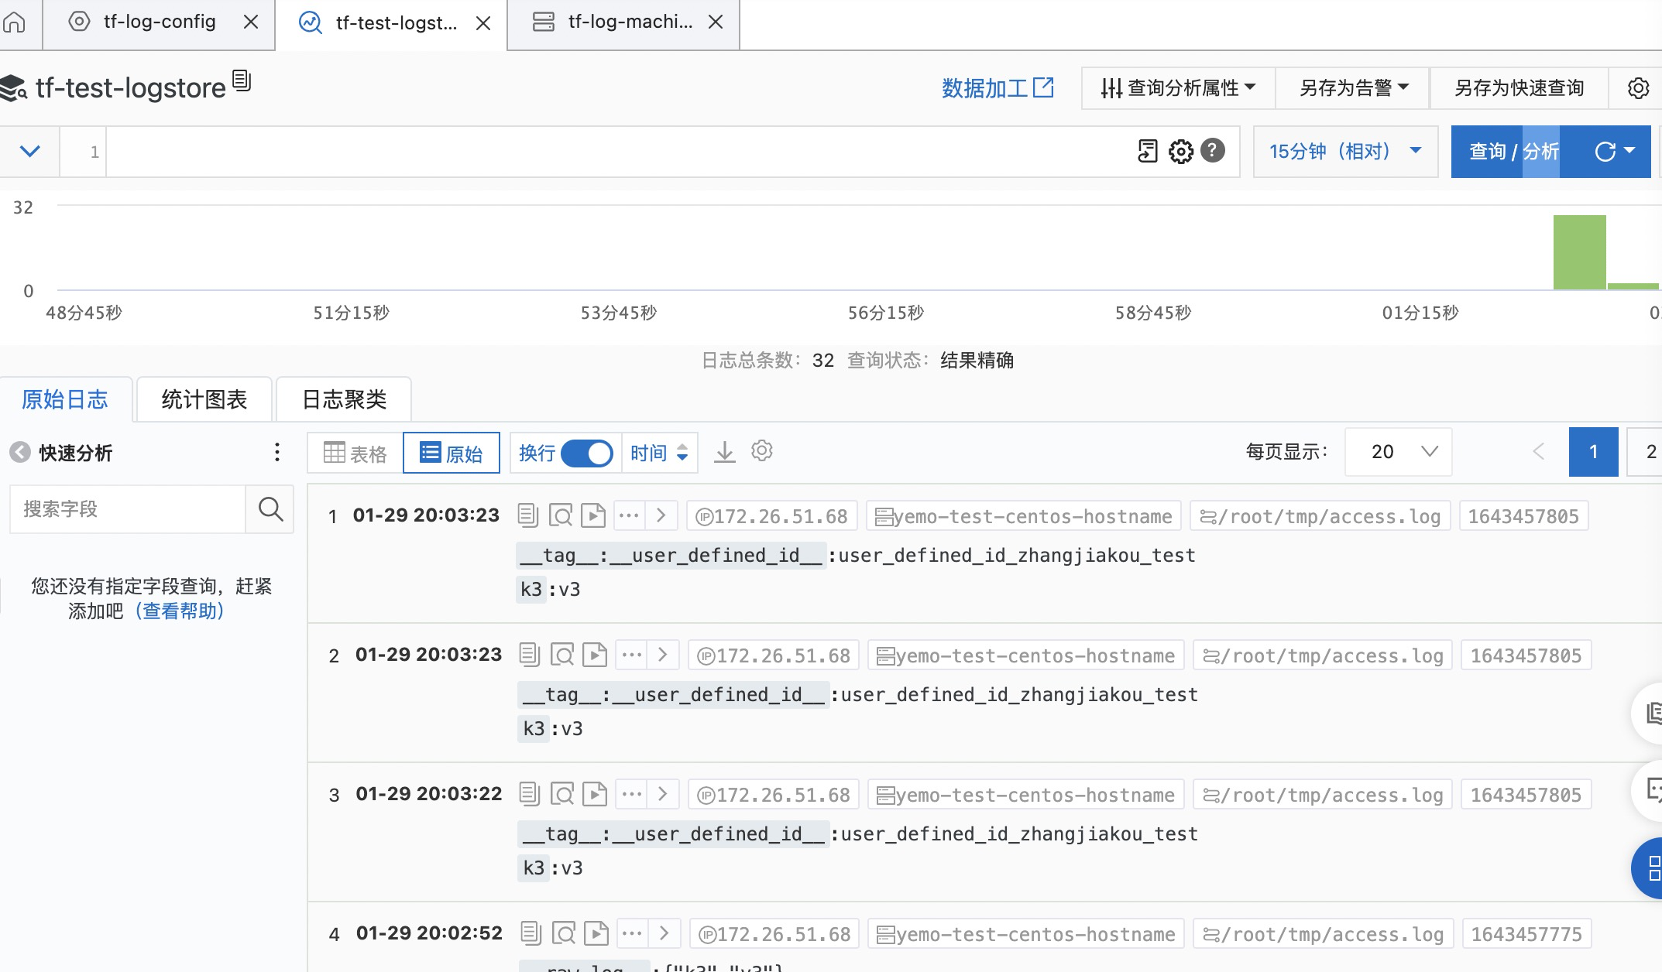Download logs icon in toolbar

pyautogui.click(x=725, y=451)
